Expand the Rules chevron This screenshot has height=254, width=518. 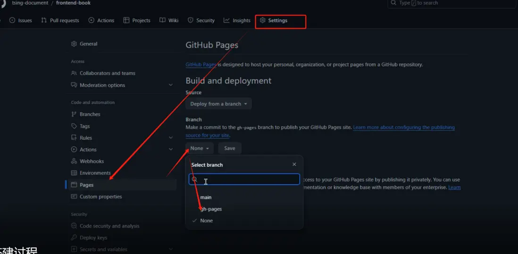coord(171,138)
